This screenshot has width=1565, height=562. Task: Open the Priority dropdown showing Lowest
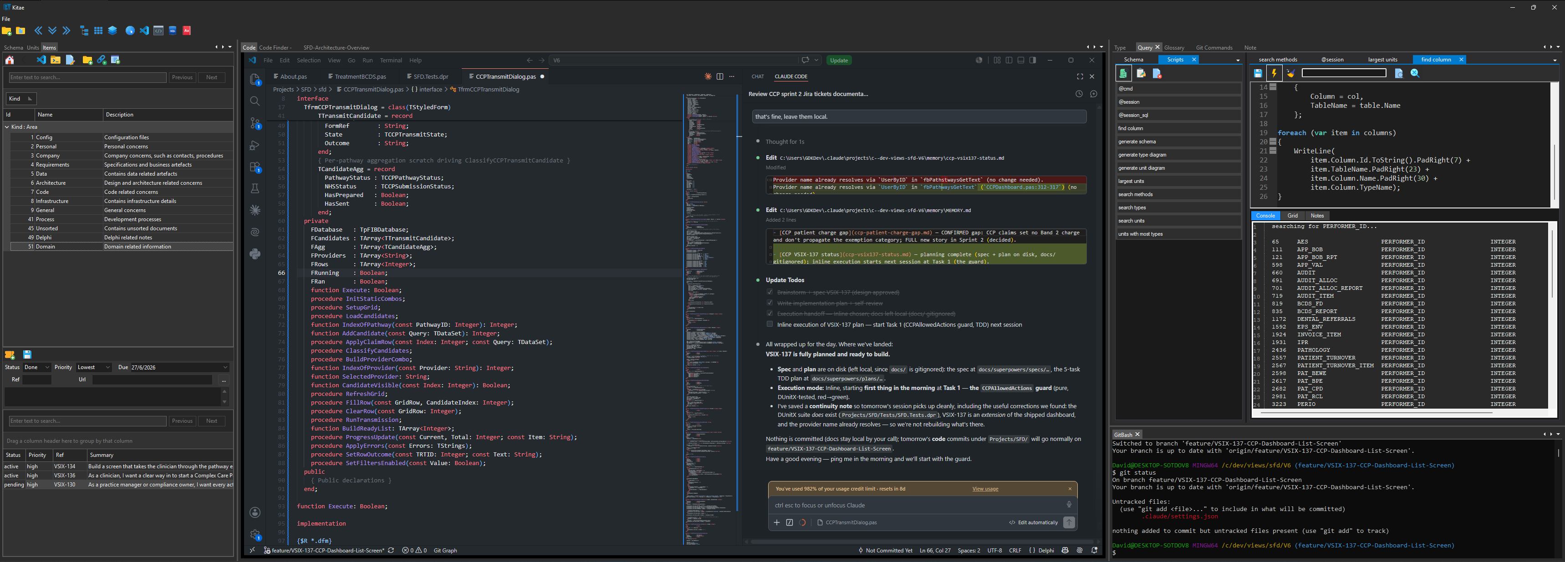(x=93, y=367)
